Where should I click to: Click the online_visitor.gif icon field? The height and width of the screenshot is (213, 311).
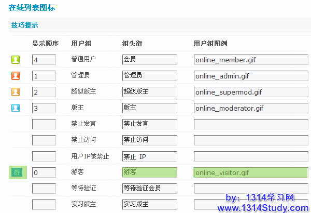tap(250, 172)
